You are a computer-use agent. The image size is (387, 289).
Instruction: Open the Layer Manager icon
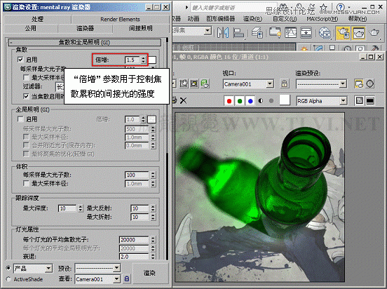[x=257, y=32]
